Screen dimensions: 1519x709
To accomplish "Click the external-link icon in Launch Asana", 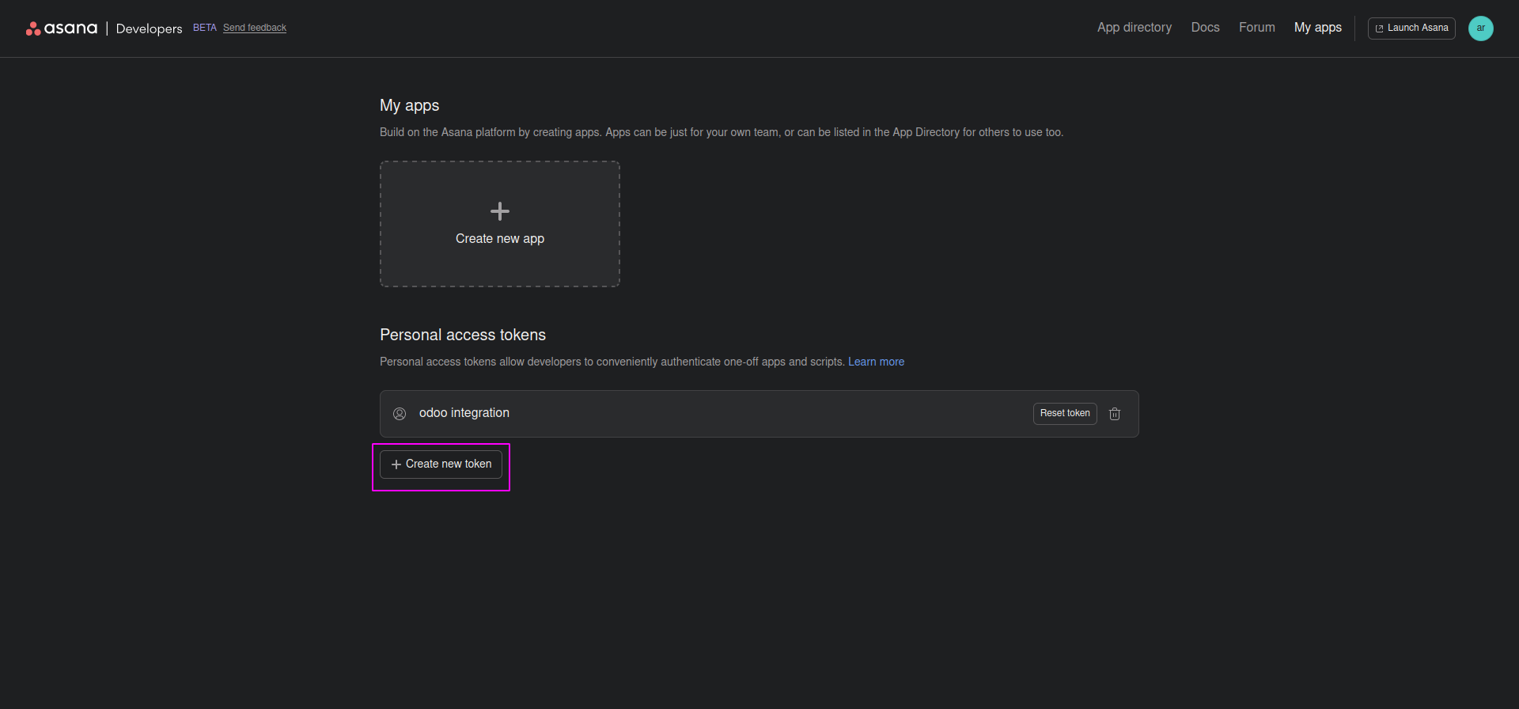I will [x=1380, y=28].
